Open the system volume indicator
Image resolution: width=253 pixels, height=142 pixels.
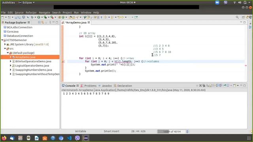[240, 2]
